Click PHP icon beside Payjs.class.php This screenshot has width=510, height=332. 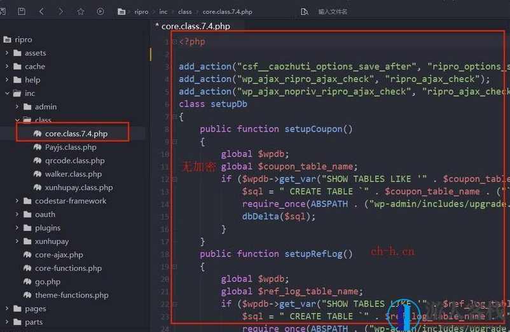click(x=38, y=147)
